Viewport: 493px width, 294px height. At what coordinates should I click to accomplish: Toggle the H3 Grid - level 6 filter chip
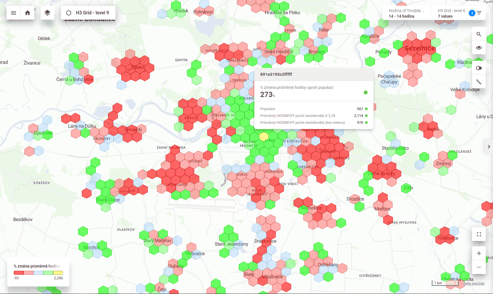[452, 13]
